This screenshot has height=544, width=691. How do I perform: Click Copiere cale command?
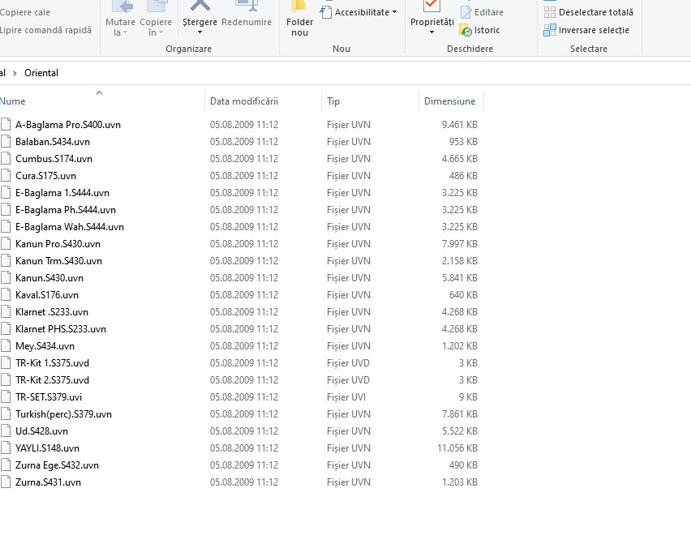tap(25, 12)
